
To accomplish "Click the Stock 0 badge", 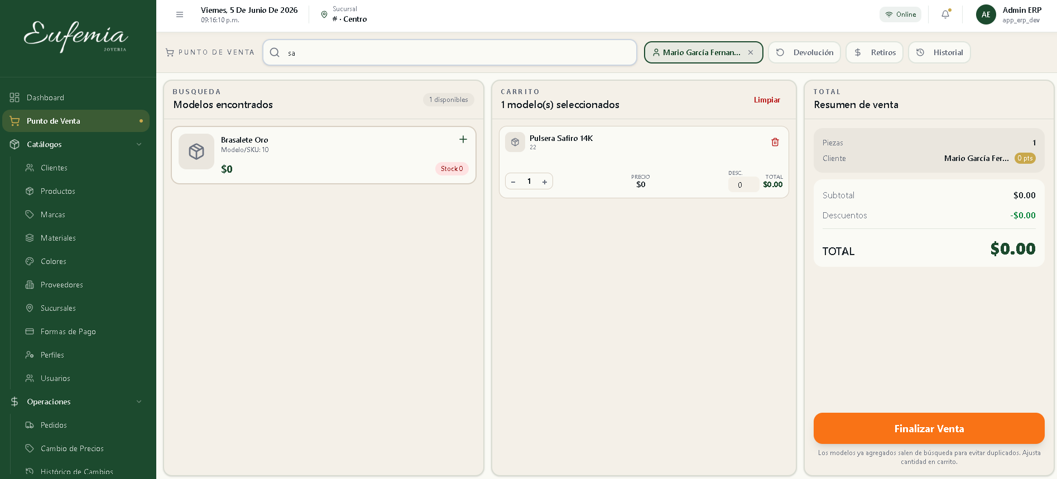I will tap(451, 169).
